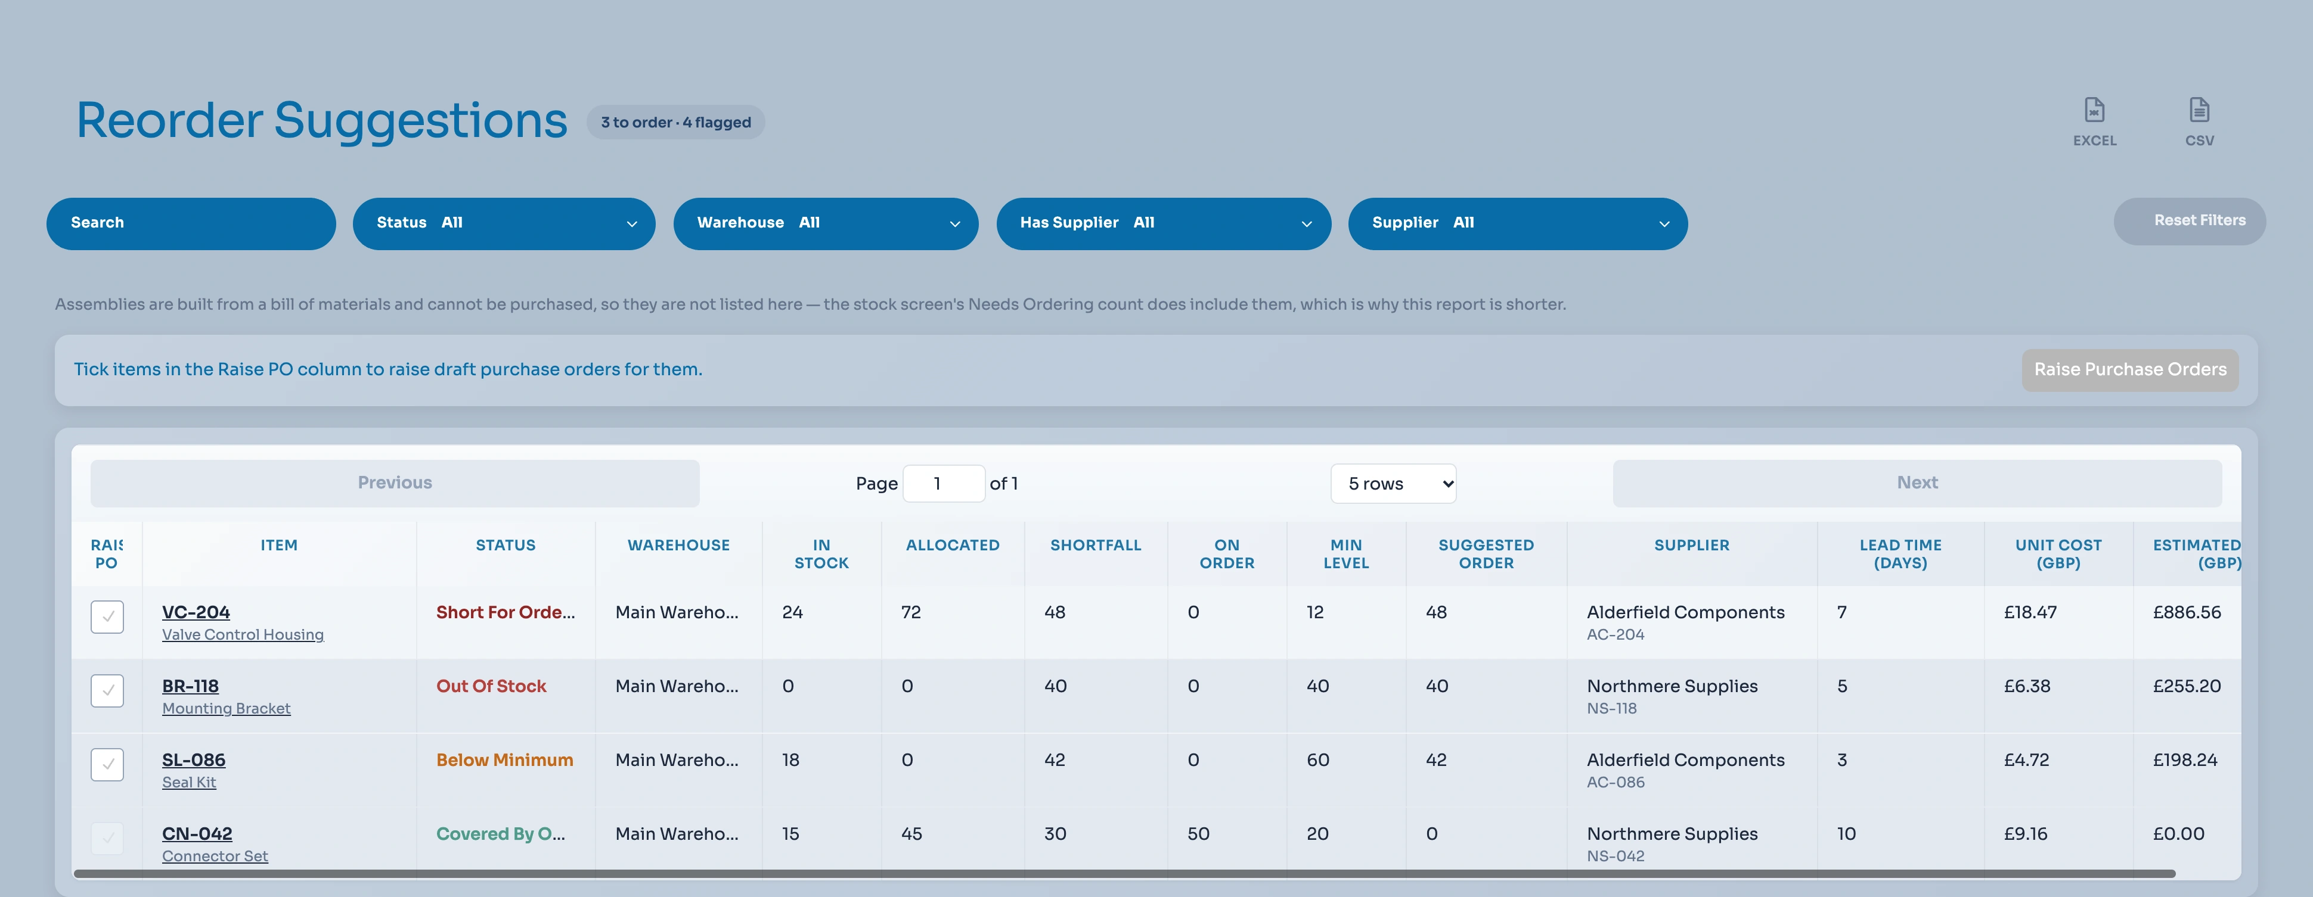Open the Warehouse filter dropdown
This screenshot has width=2313, height=897.
pyautogui.click(x=825, y=223)
